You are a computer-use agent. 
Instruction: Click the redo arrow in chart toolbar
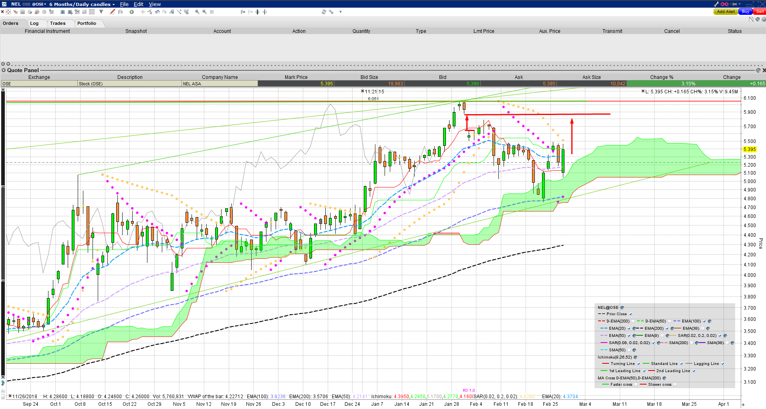(164, 12)
